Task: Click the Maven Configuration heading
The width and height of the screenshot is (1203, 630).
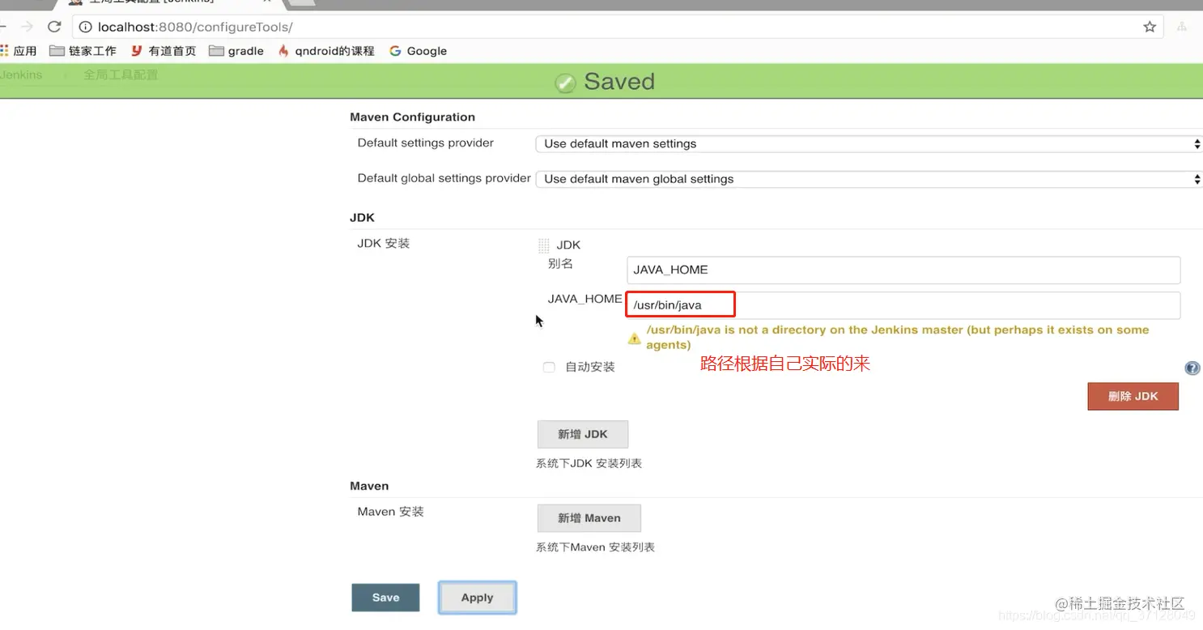Action: click(x=412, y=117)
